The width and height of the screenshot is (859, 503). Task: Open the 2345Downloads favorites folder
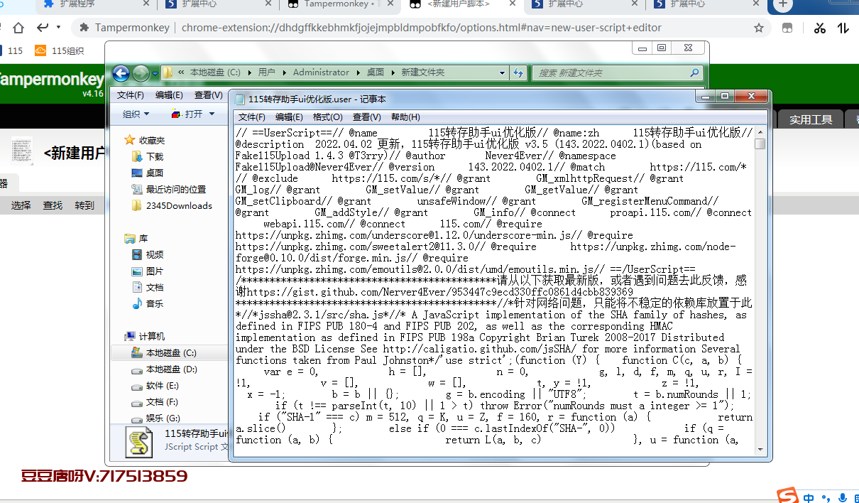(x=178, y=205)
